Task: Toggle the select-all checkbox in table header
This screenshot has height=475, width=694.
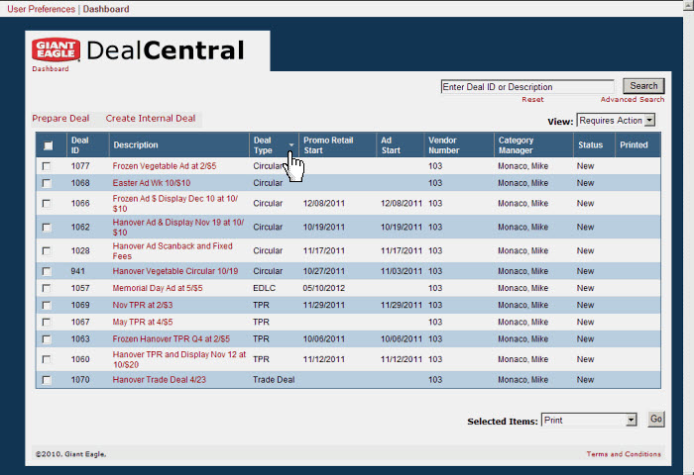Action: click(48, 145)
